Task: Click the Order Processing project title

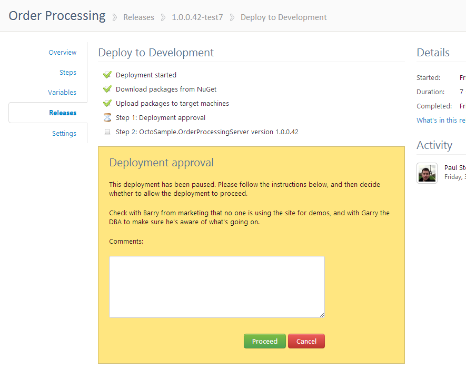Action: 57,15
